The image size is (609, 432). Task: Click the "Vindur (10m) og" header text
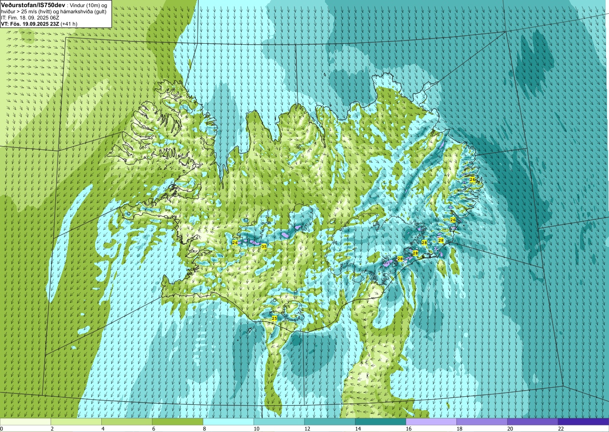pos(89,5)
